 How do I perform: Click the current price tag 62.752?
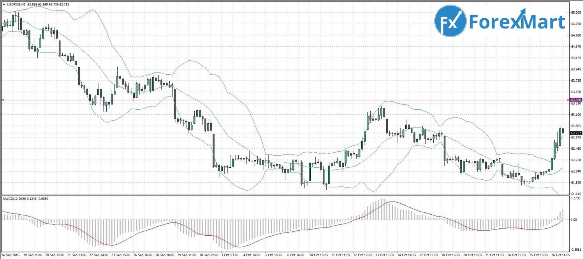click(576, 133)
